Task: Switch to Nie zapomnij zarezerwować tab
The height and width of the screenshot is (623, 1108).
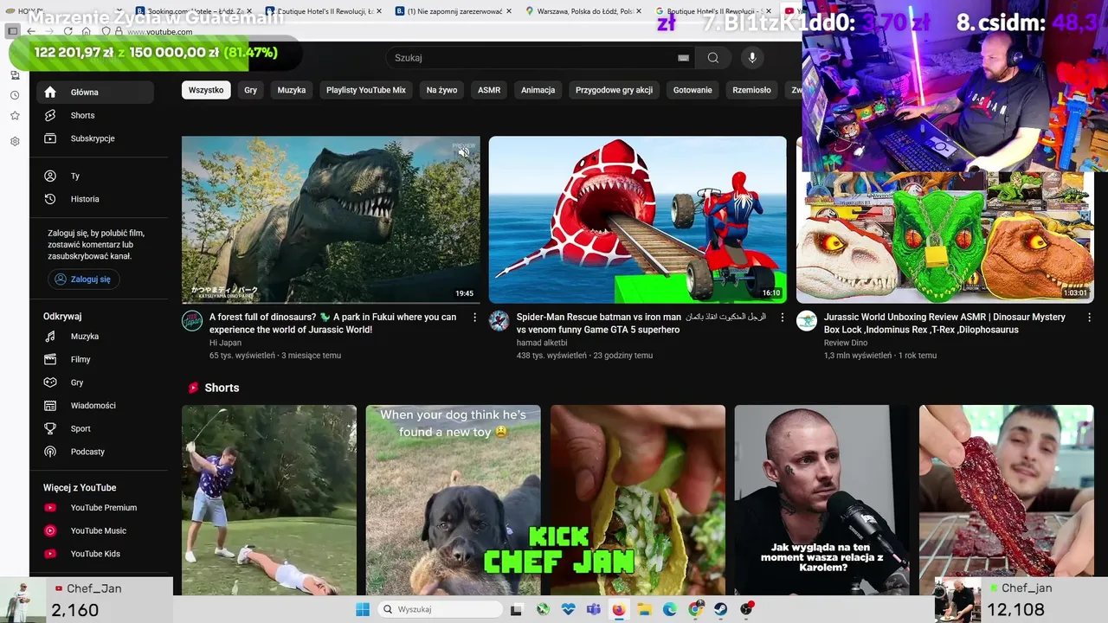Action: click(x=454, y=11)
